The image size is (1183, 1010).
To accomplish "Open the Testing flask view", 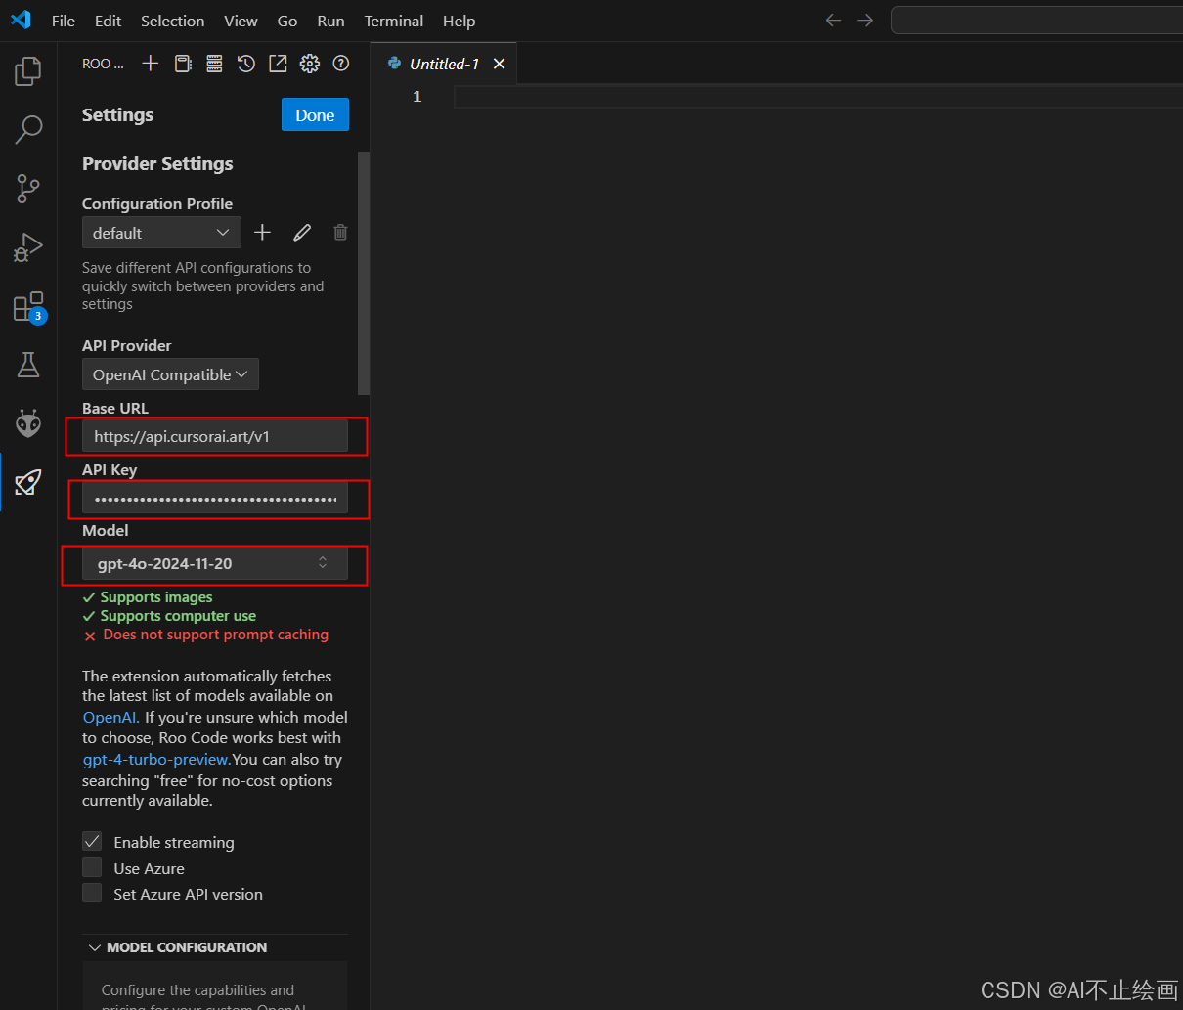I will point(28,365).
